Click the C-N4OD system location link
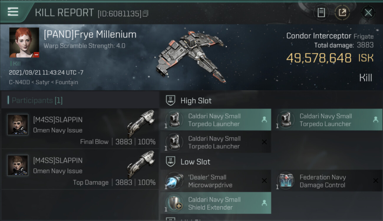The width and height of the screenshot is (383, 221). [19, 82]
